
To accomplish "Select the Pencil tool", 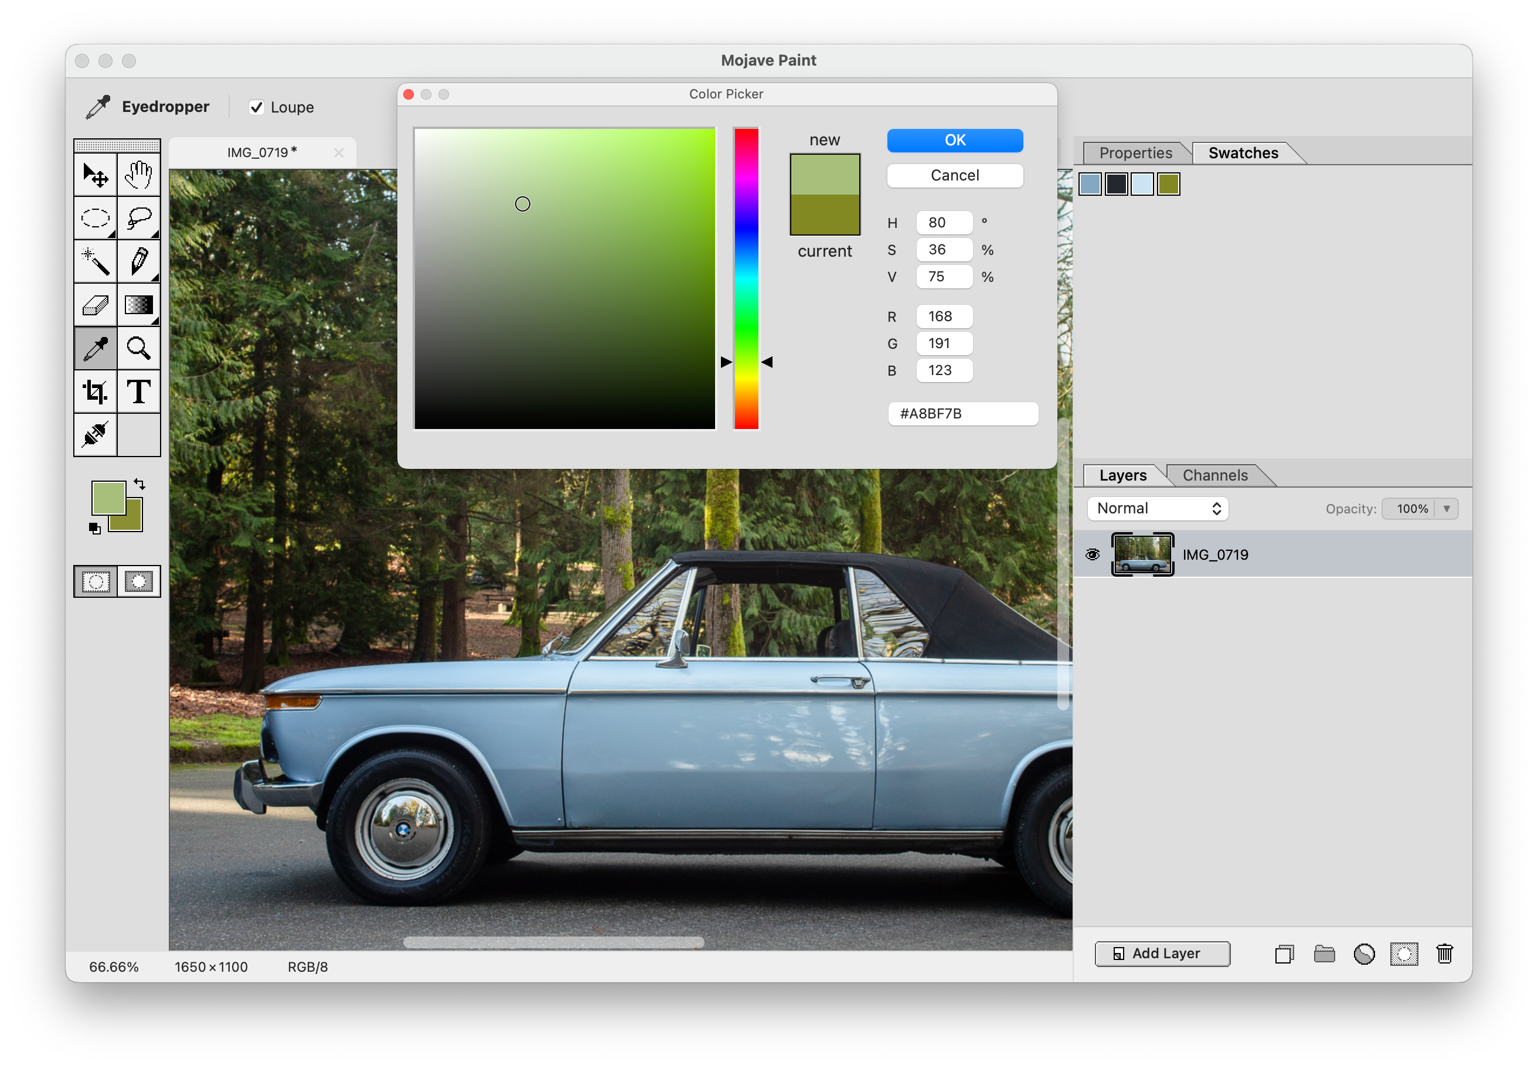I will pos(139,261).
